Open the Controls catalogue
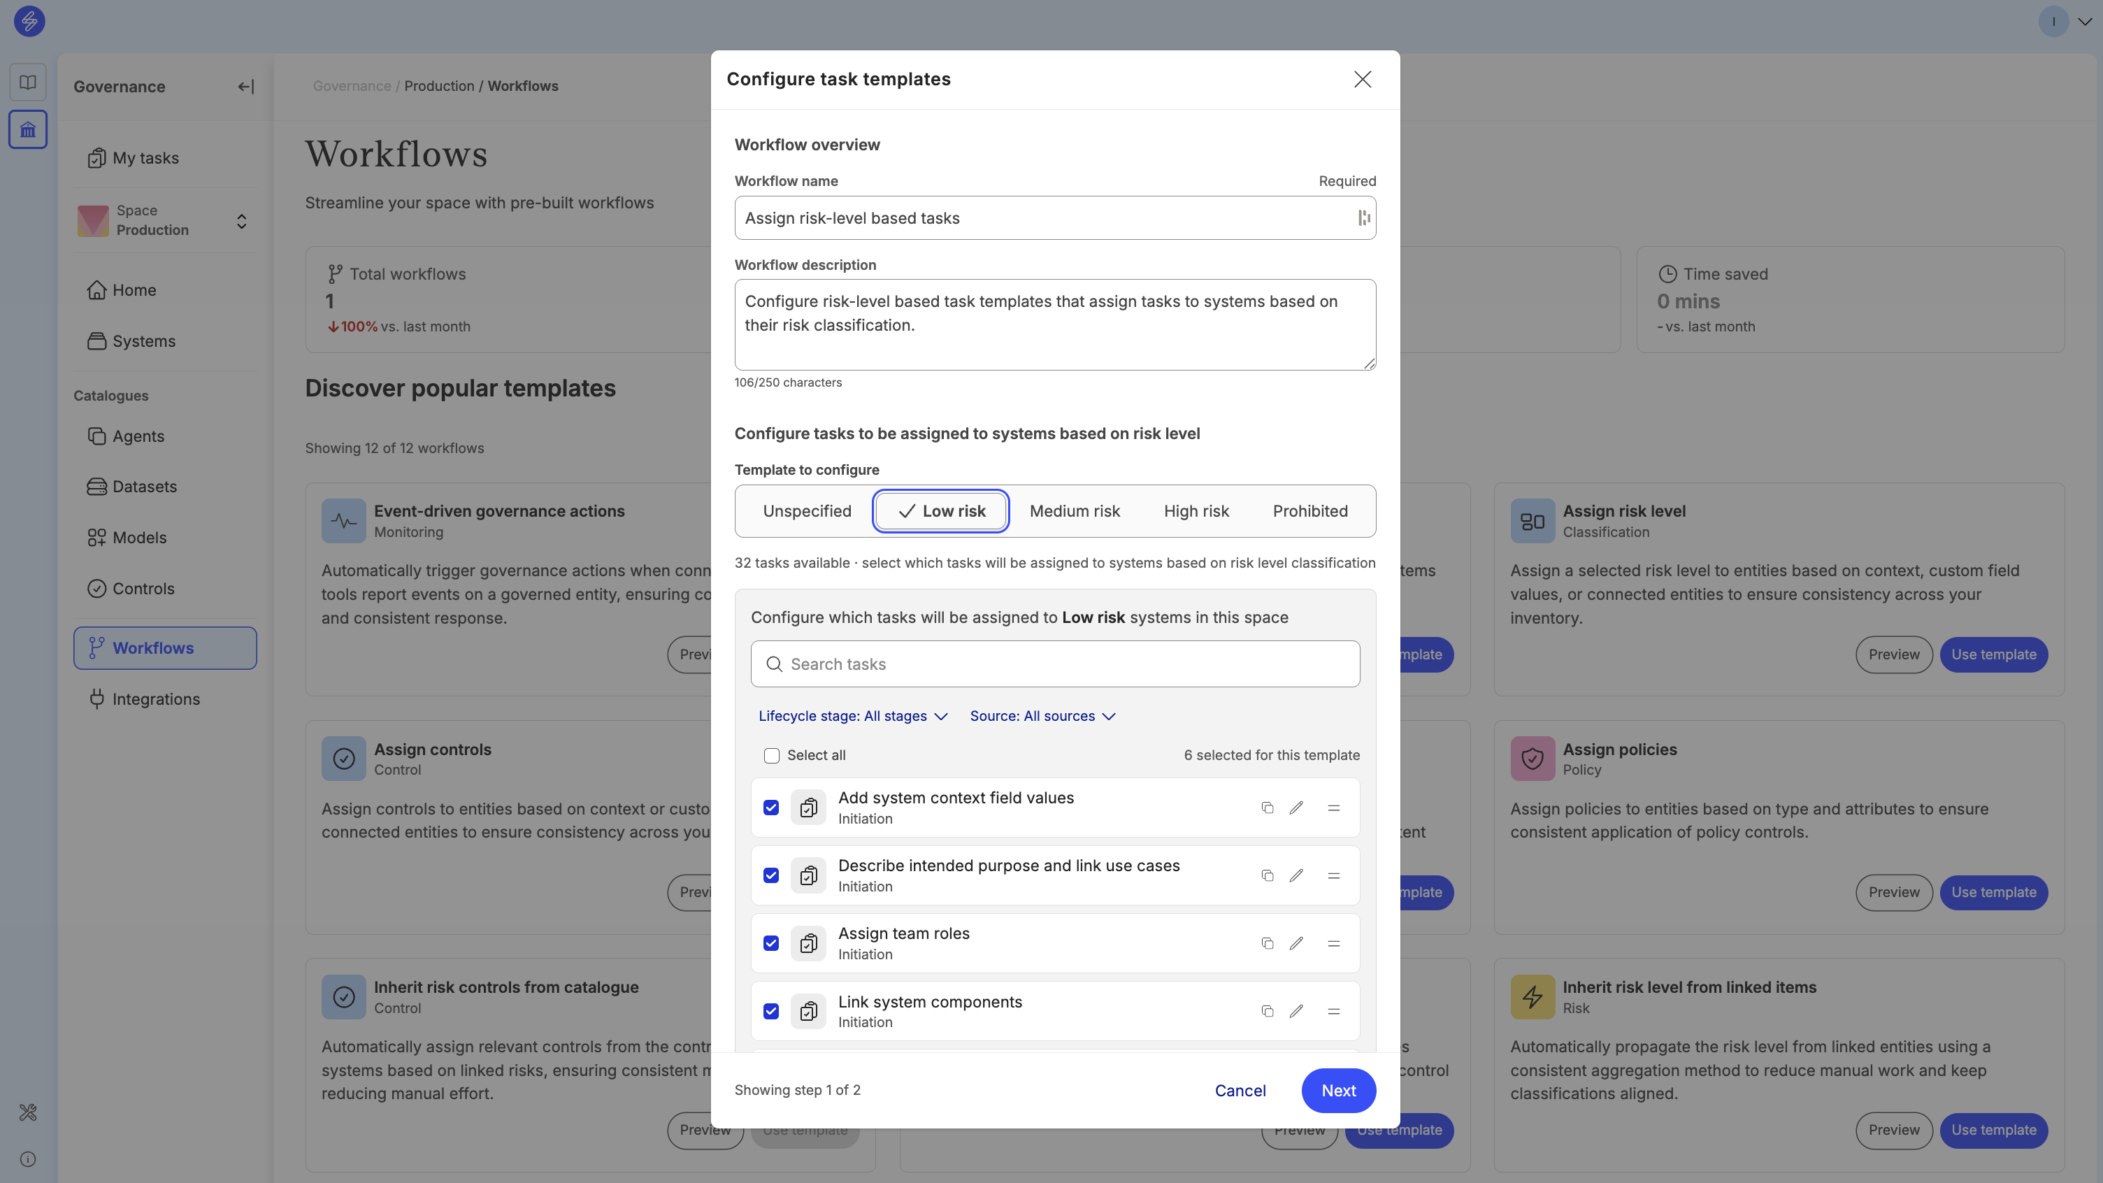 click(x=165, y=589)
